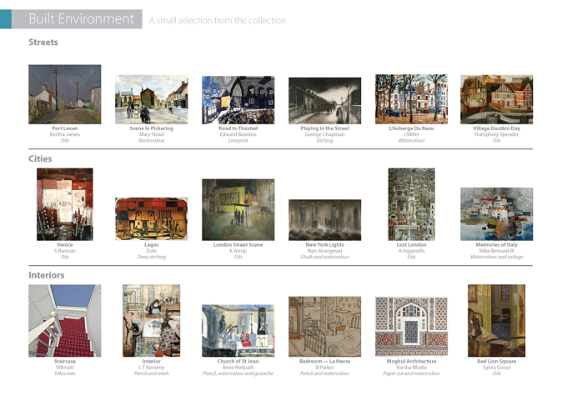The height and width of the screenshot is (401, 567).
Task: Click the 'Port Leven' caption title
Action: point(65,128)
